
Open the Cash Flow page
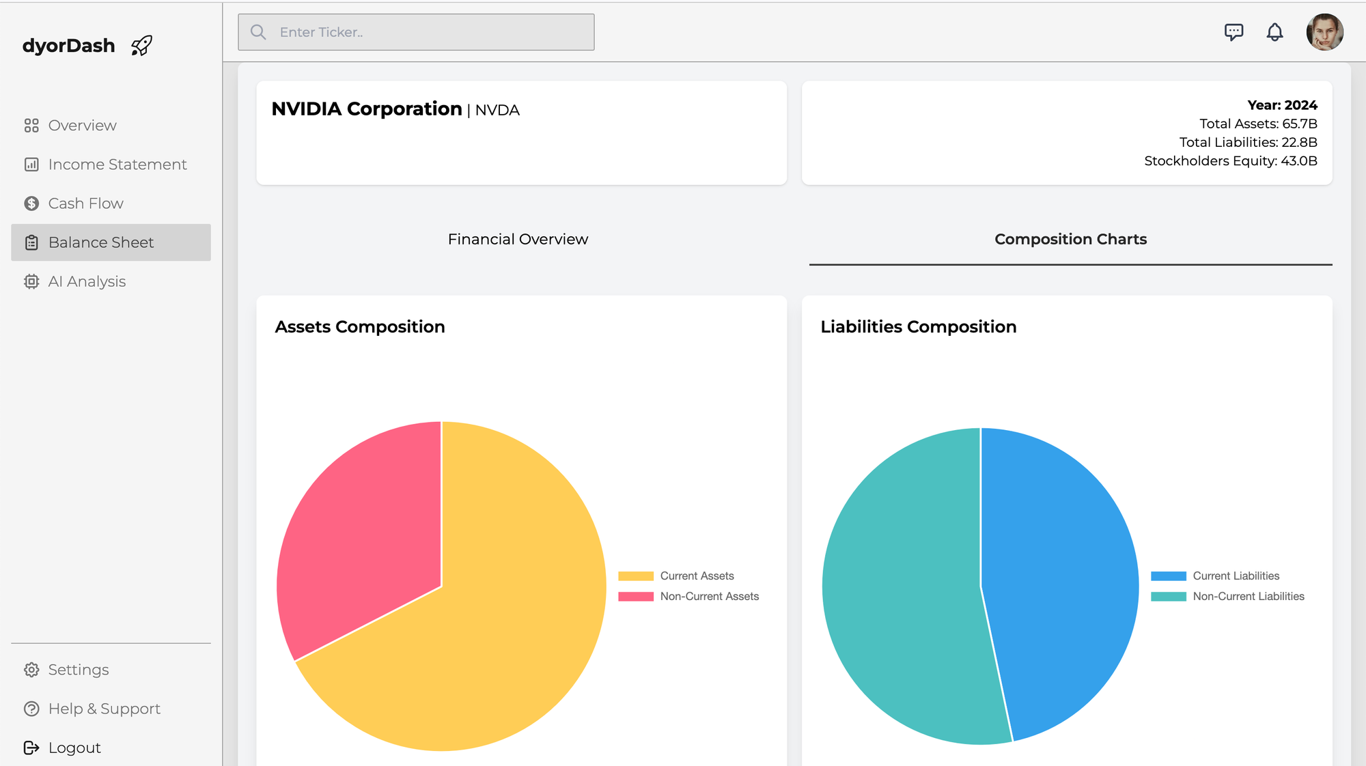[x=111, y=203]
